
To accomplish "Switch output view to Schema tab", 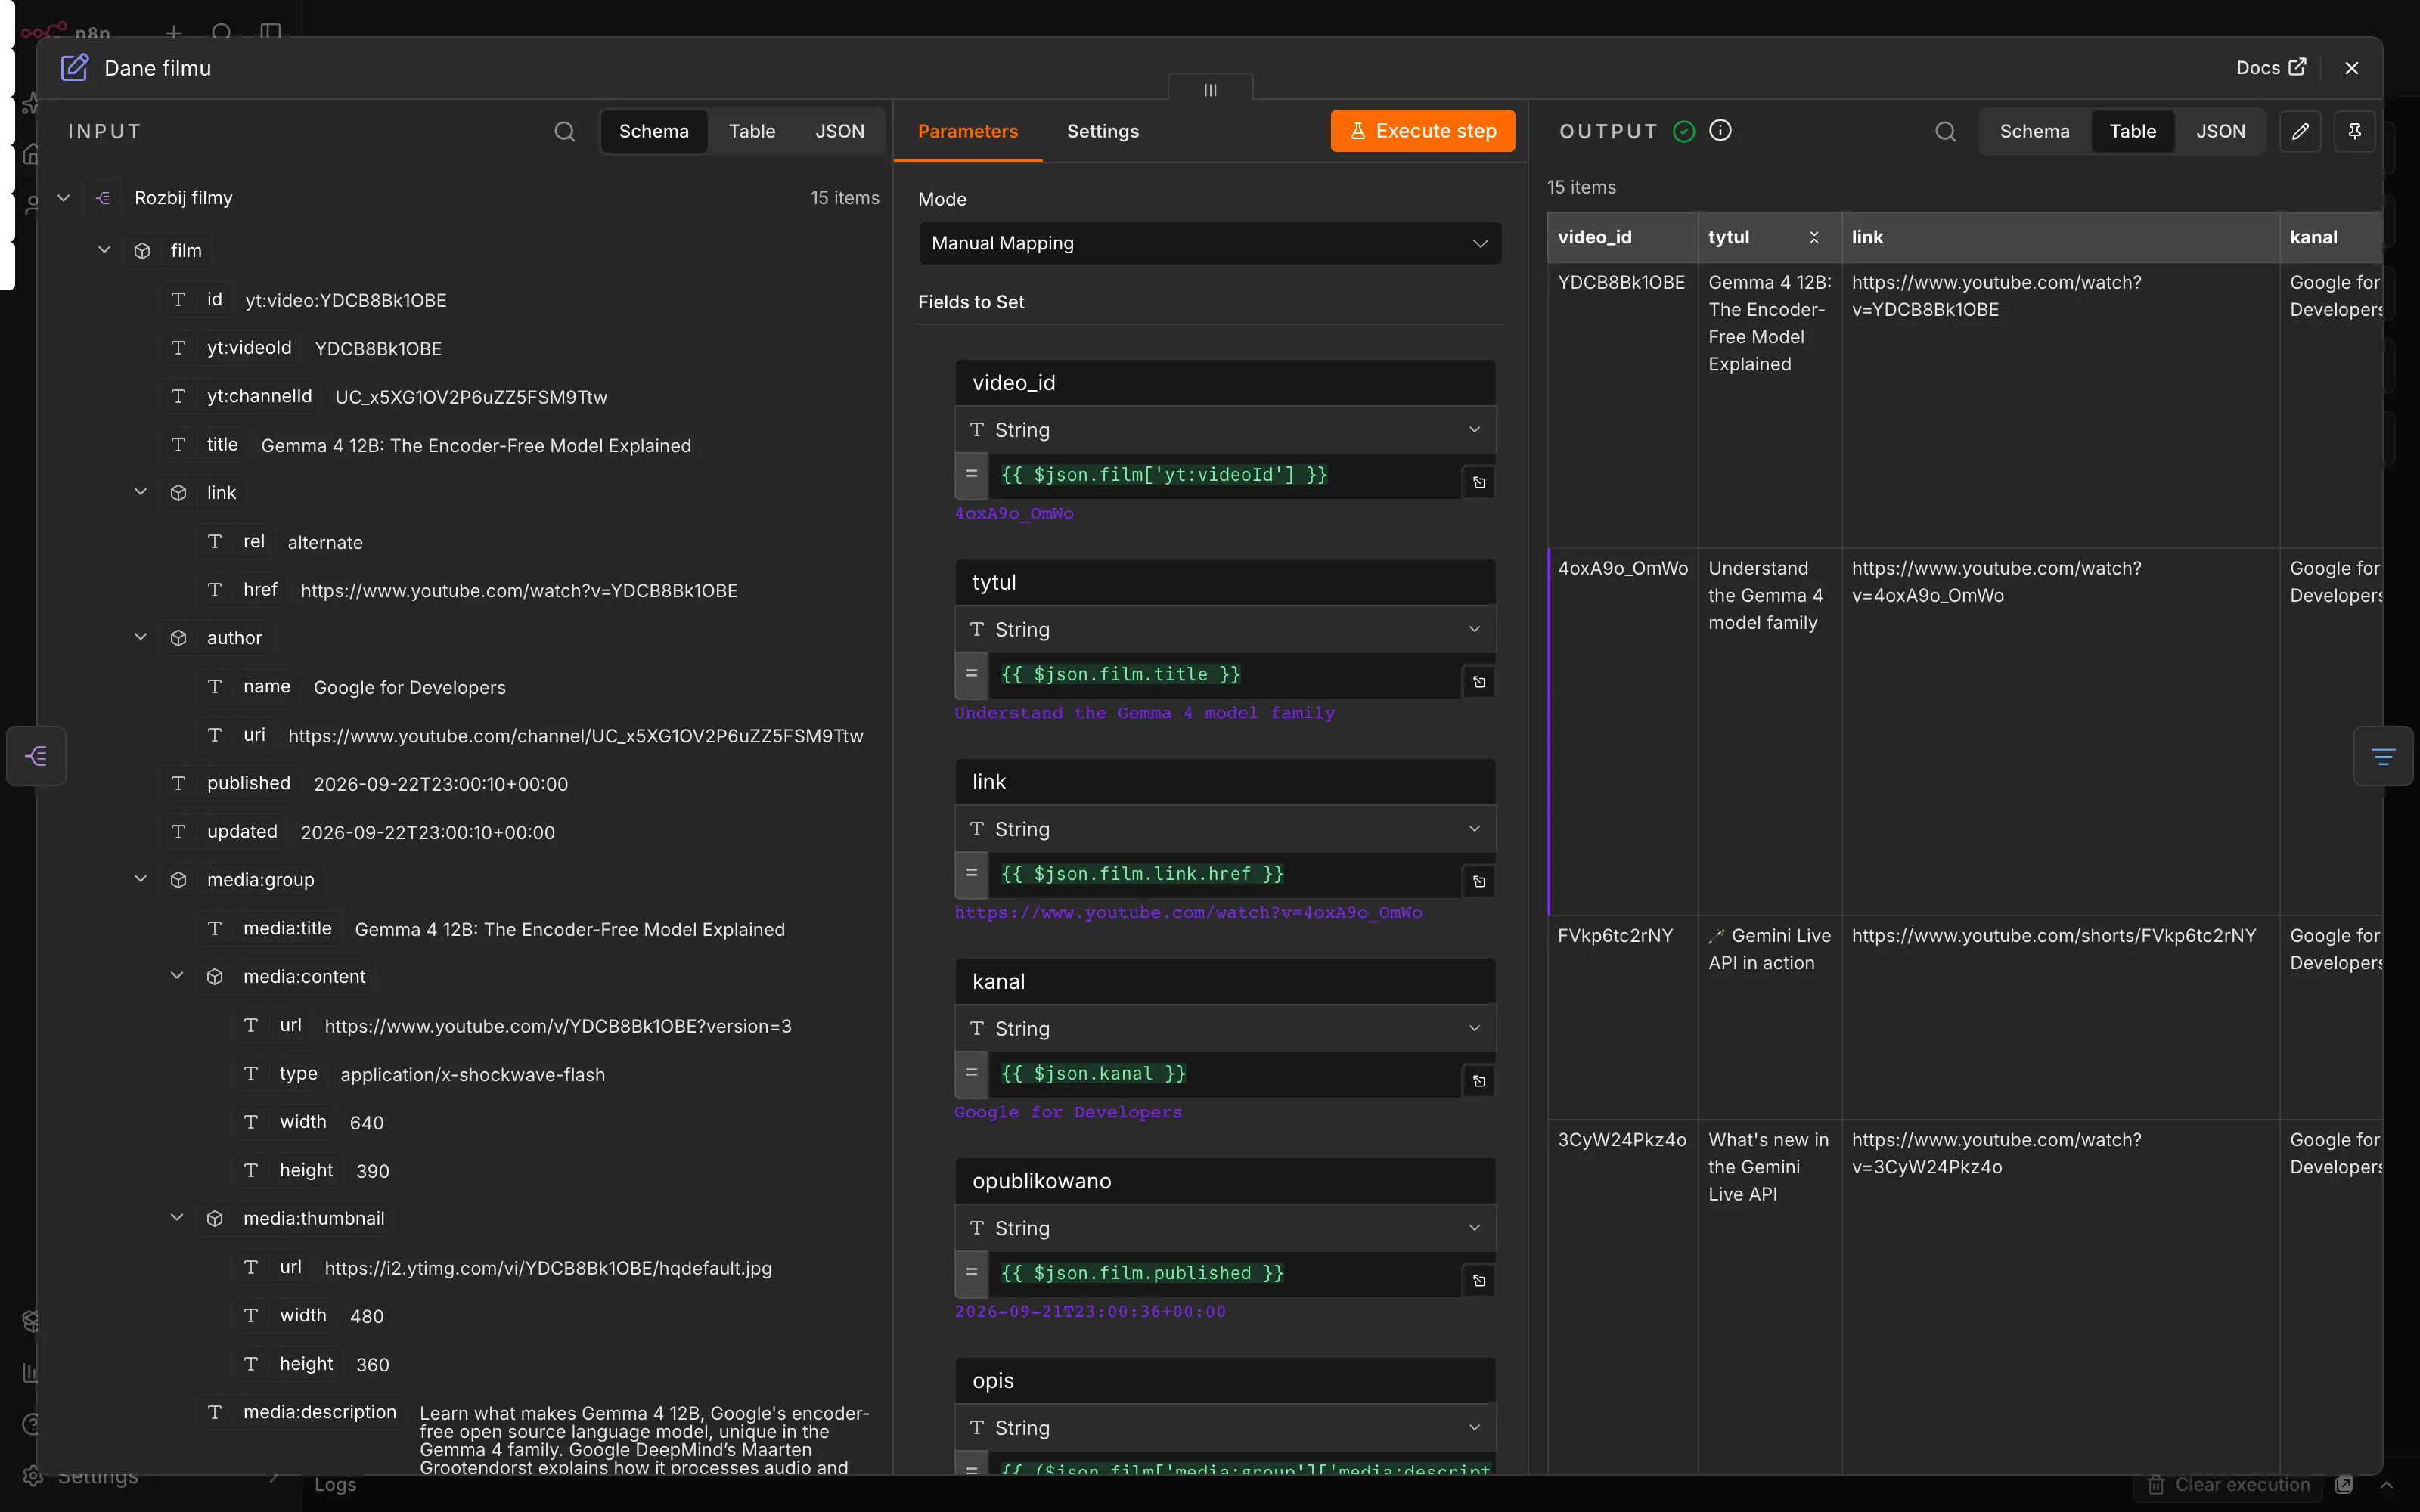I will click(2034, 131).
